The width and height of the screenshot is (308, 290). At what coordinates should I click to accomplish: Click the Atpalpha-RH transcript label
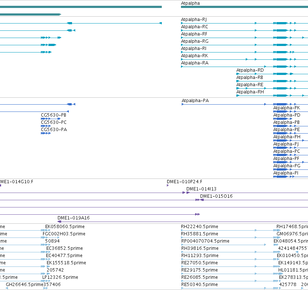[250, 92]
